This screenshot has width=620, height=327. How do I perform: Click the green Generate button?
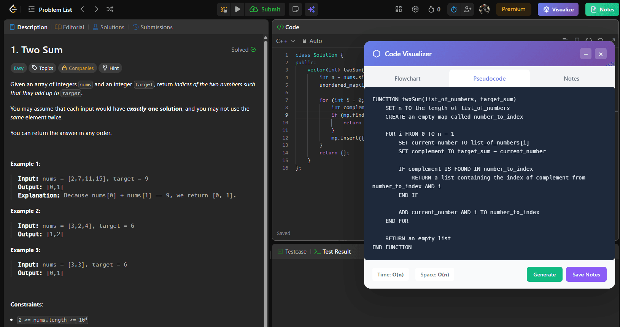tap(544, 275)
